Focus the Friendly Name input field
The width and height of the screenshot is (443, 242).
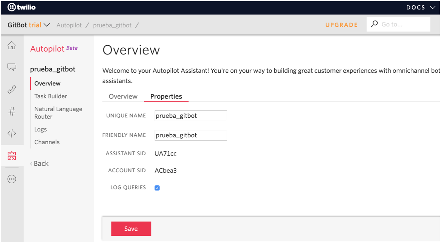point(191,135)
